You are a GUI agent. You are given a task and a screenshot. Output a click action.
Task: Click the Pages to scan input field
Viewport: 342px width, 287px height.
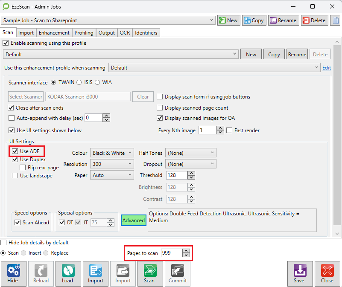tap(171, 253)
